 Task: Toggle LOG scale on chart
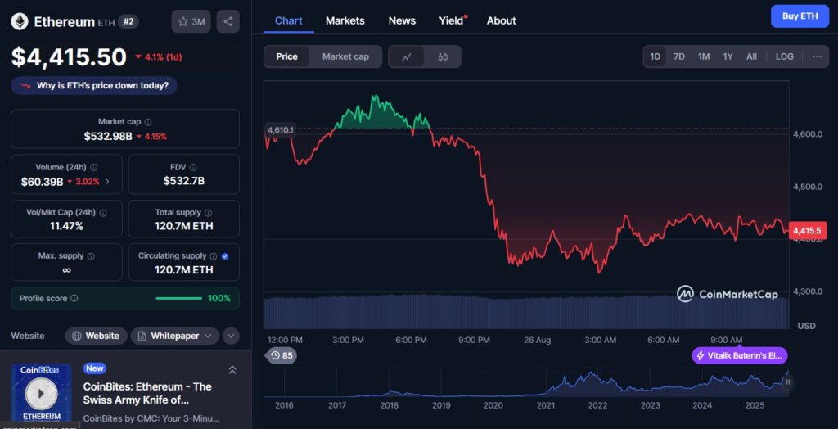[785, 56]
